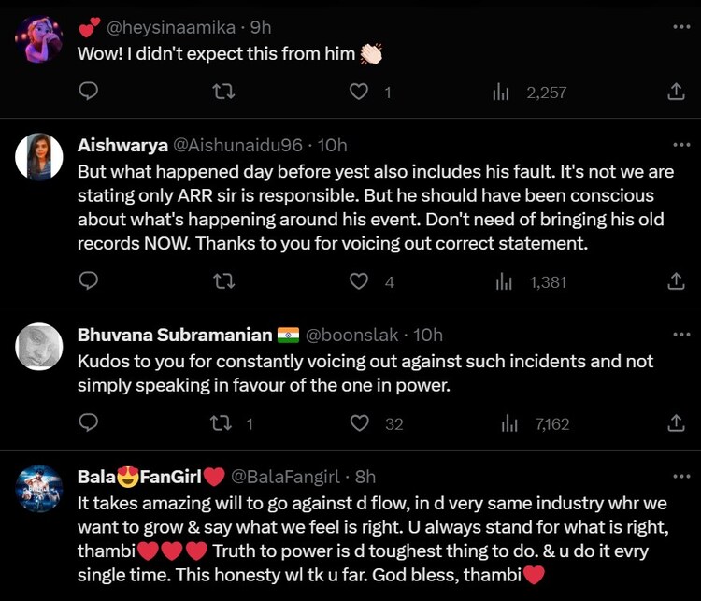Like heysinaamika's tweet with 1 like

tap(359, 92)
